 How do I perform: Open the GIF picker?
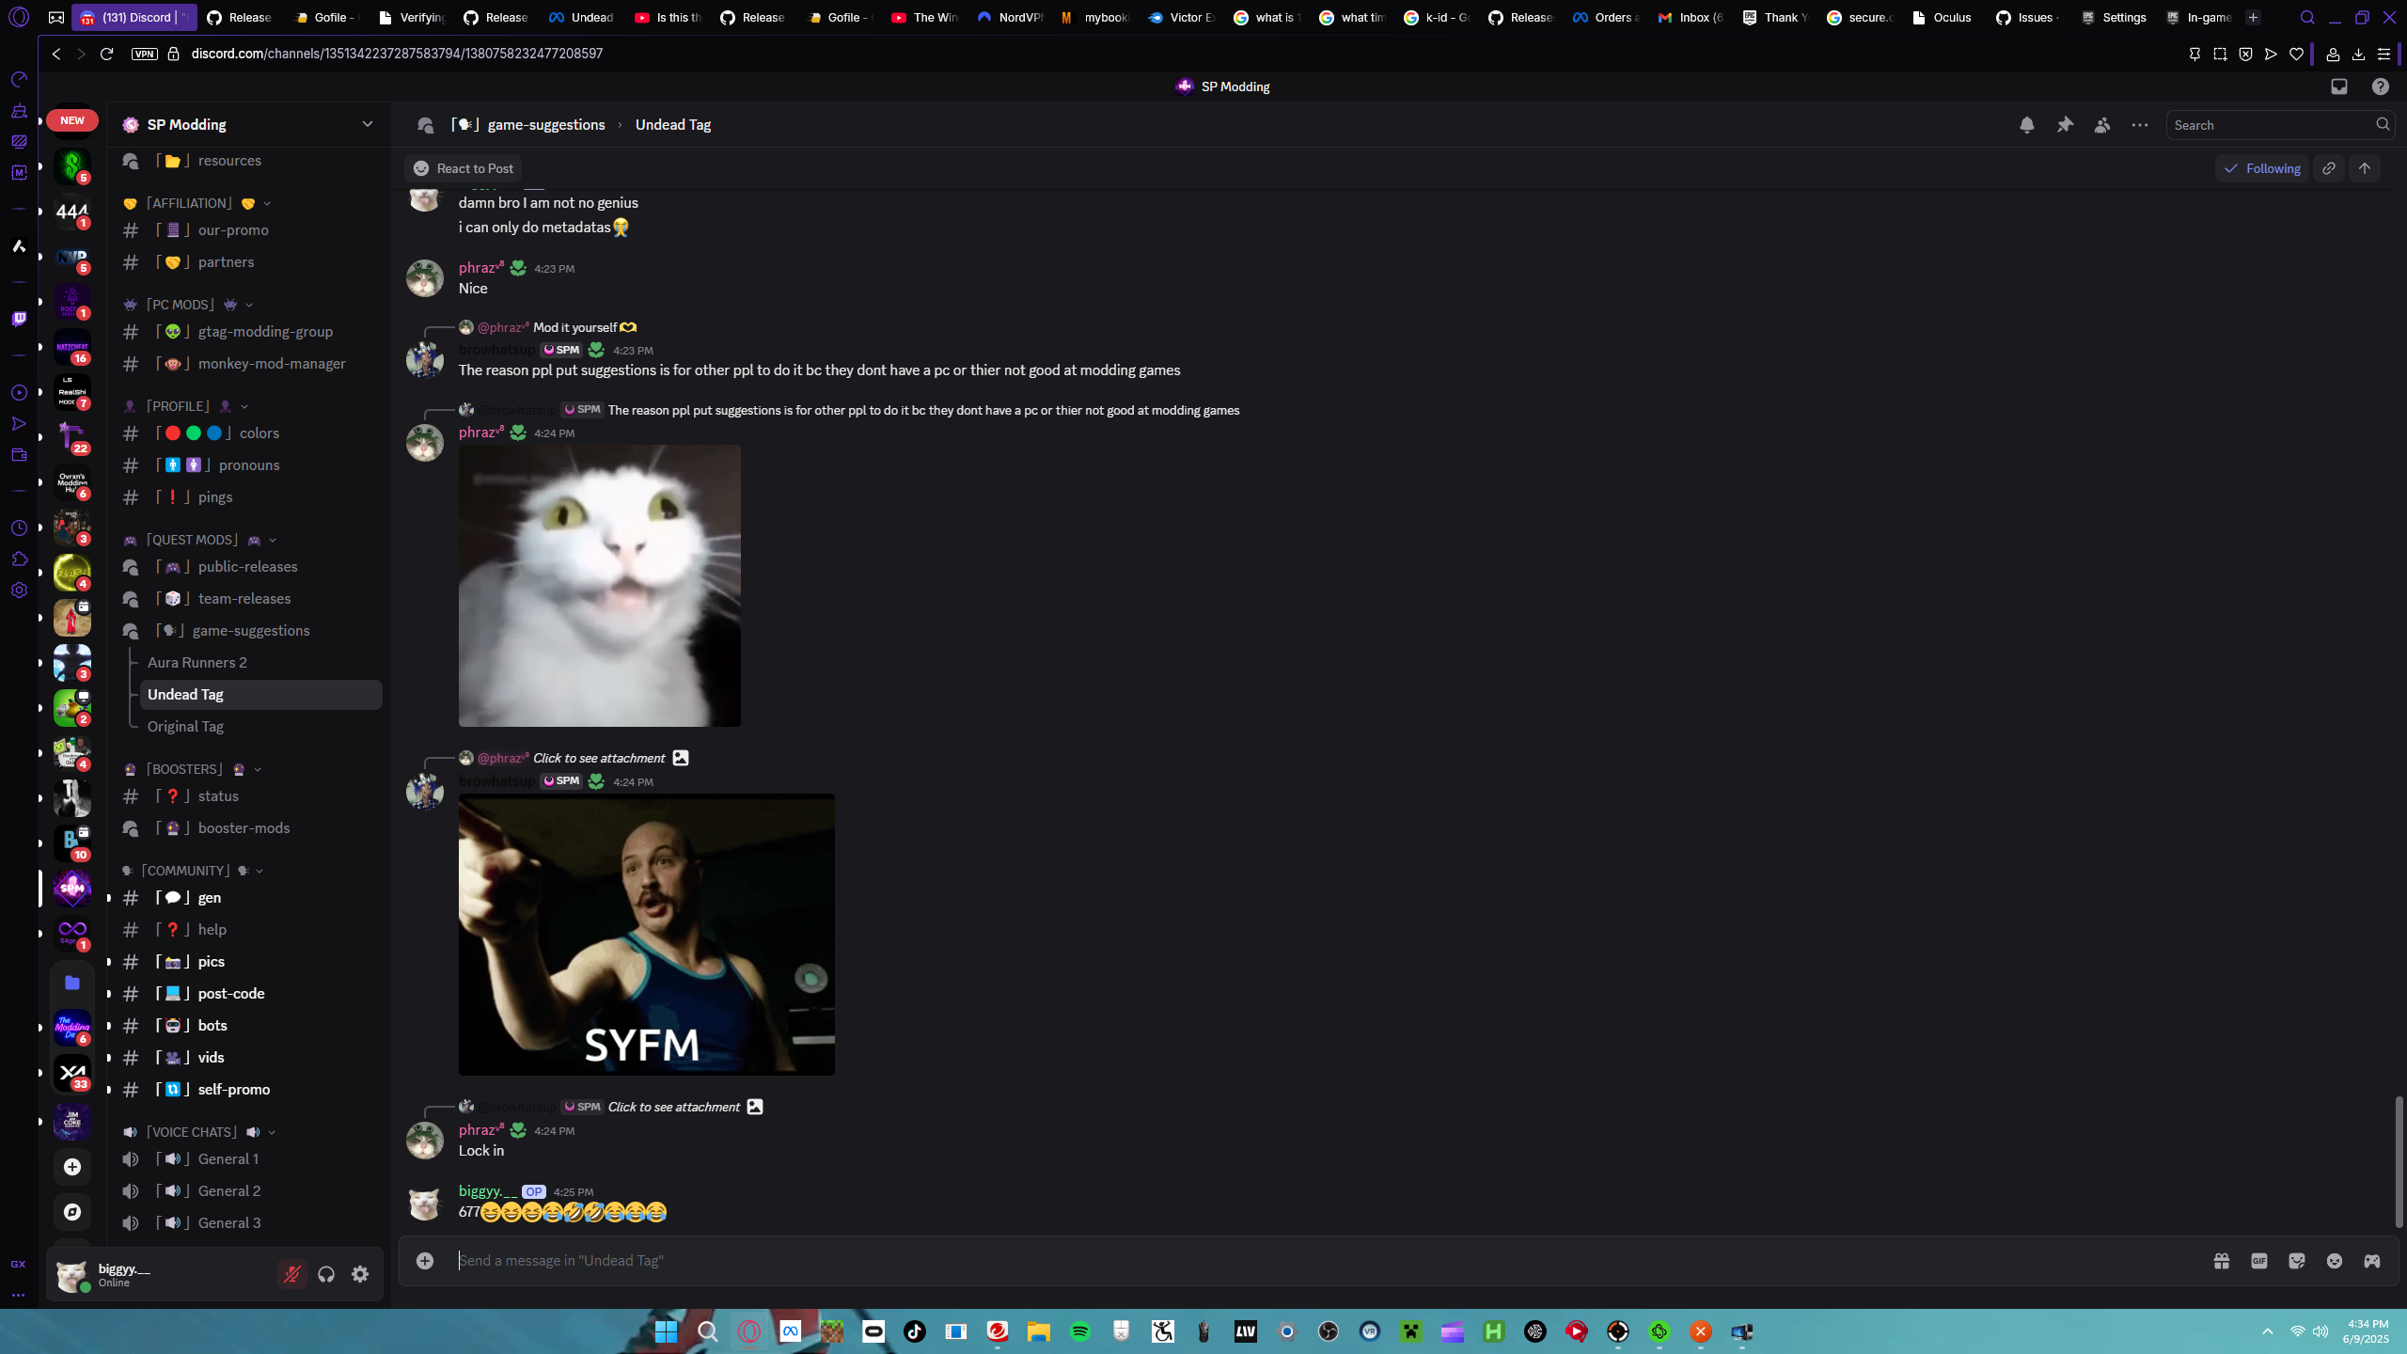2259,1261
